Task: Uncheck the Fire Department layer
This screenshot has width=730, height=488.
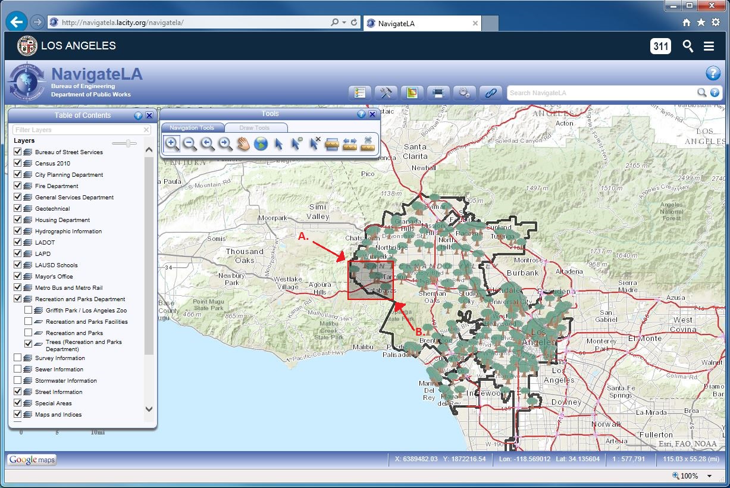Action: point(18,186)
